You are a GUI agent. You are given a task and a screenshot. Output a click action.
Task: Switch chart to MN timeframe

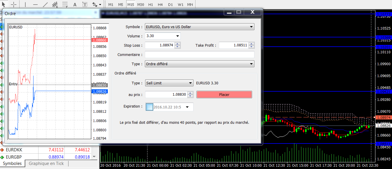(190, 5)
